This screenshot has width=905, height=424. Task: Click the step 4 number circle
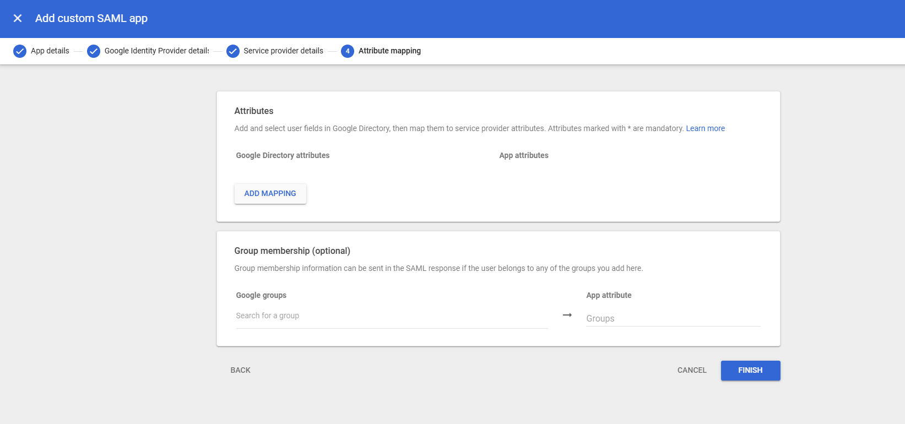pyautogui.click(x=348, y=51)
